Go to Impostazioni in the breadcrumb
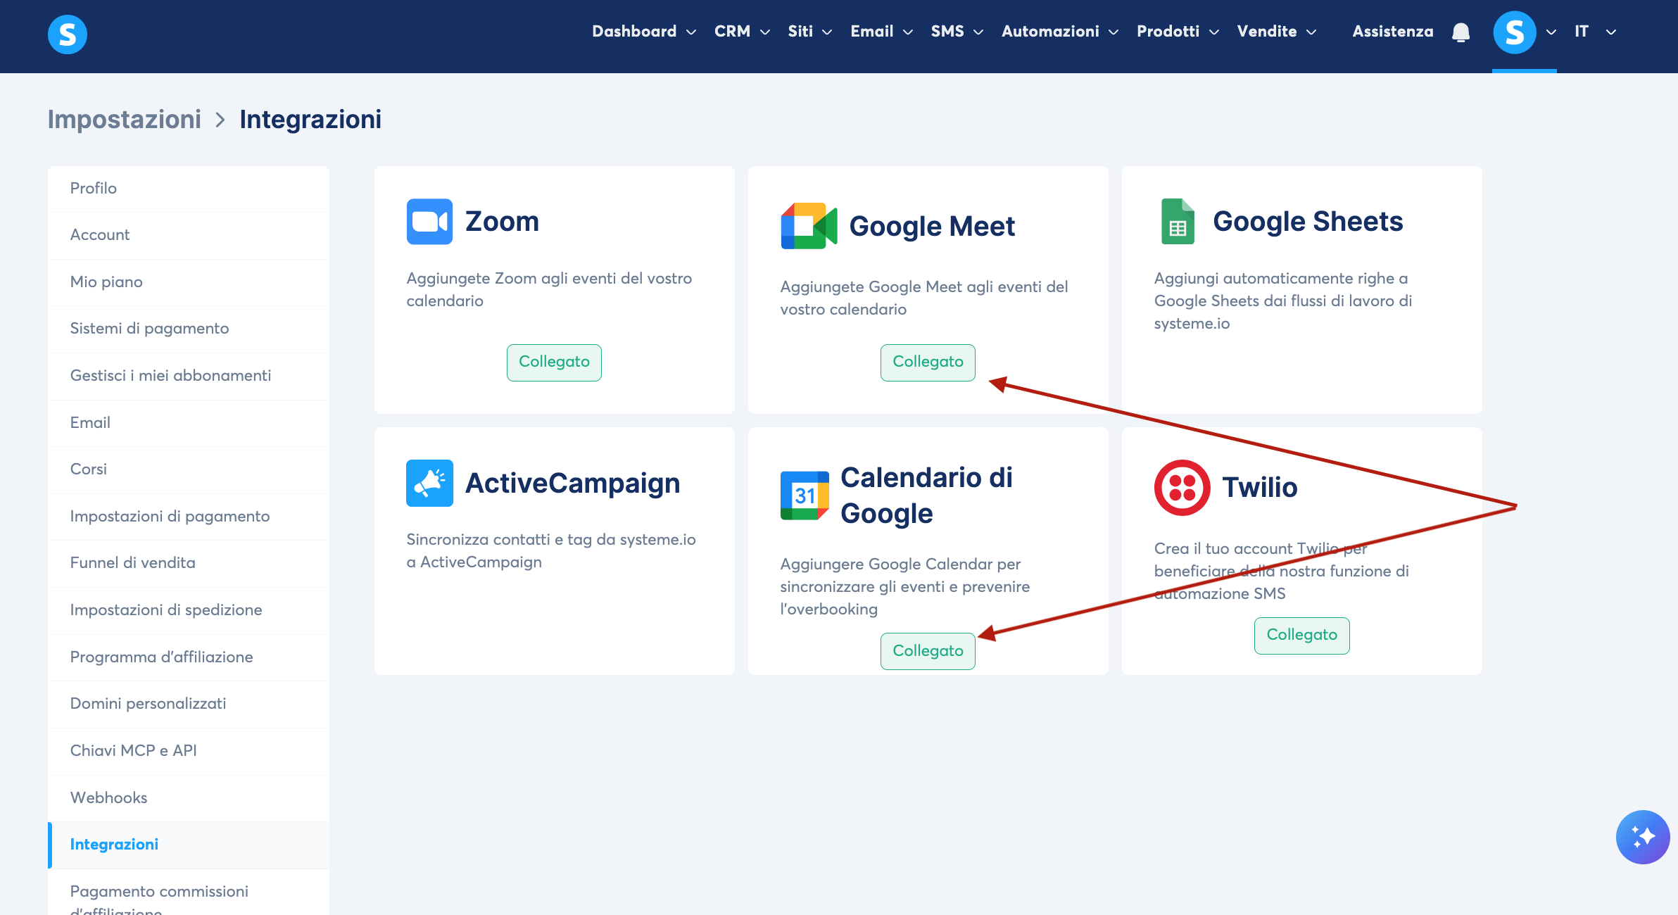The width and height of the screenshot is (1678, 915). click(125, 120)
